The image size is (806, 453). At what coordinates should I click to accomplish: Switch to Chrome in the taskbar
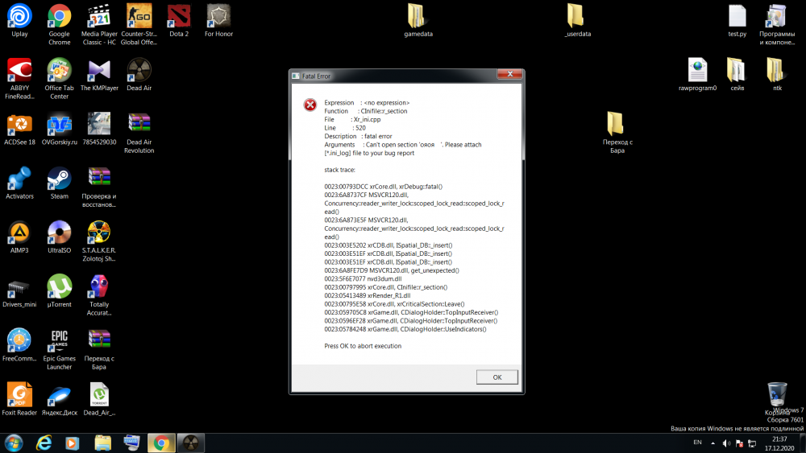click(160, 442)
